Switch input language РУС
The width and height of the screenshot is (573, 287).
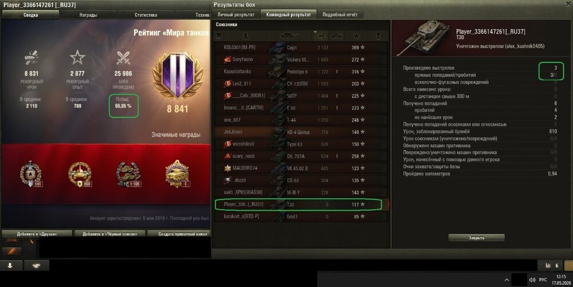pyautogui.click(x=543, y=280)
